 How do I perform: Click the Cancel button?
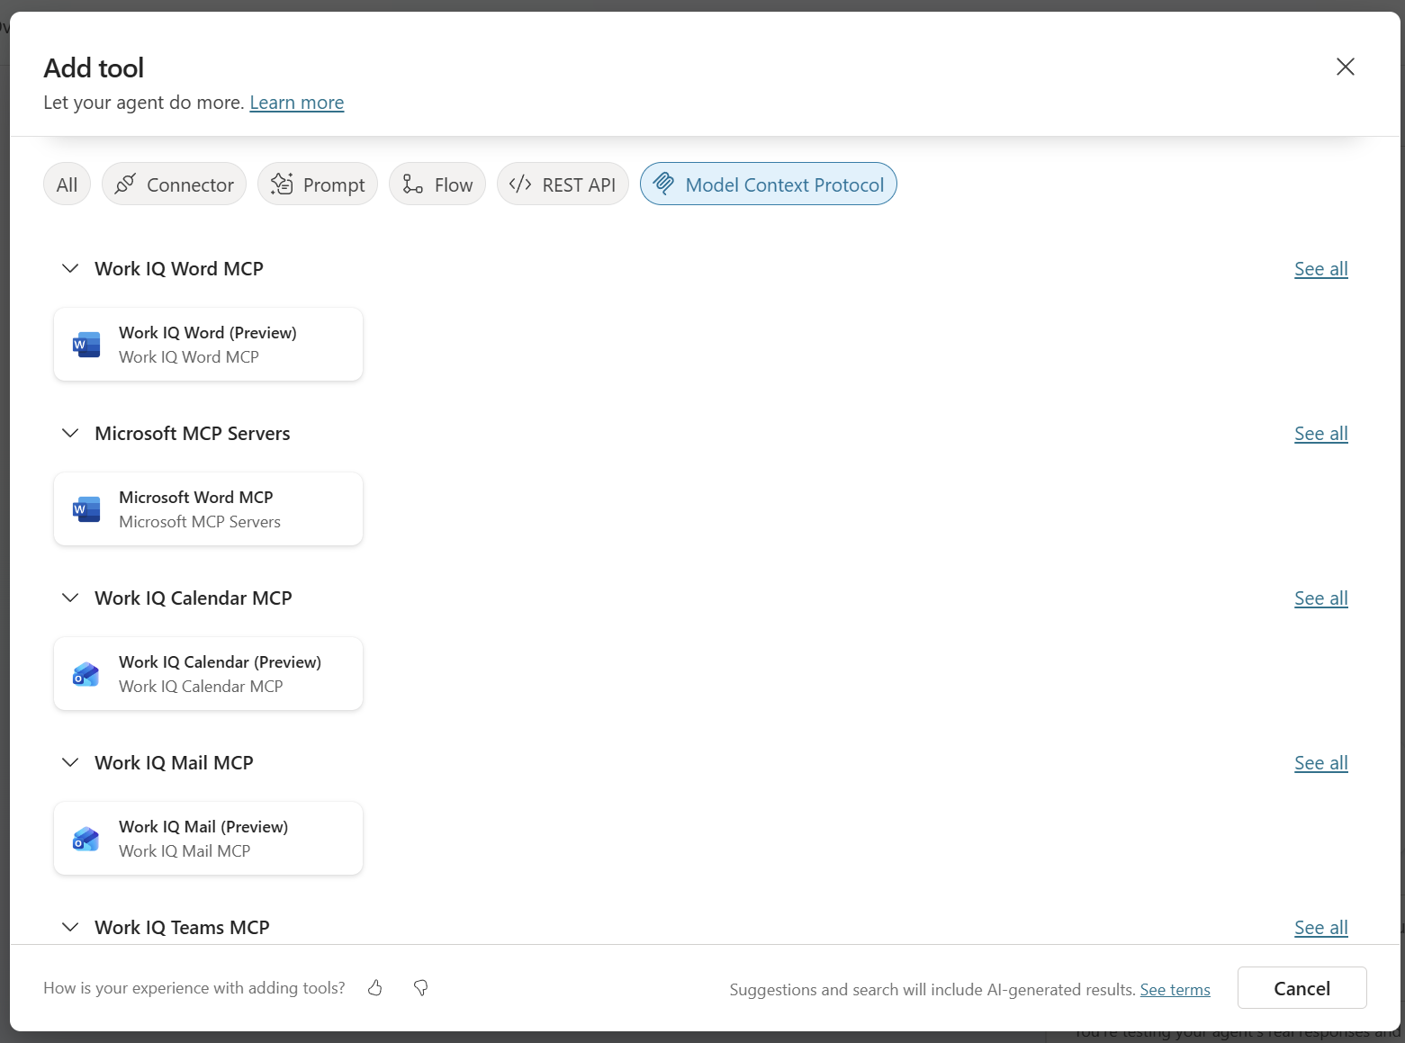1301,987
